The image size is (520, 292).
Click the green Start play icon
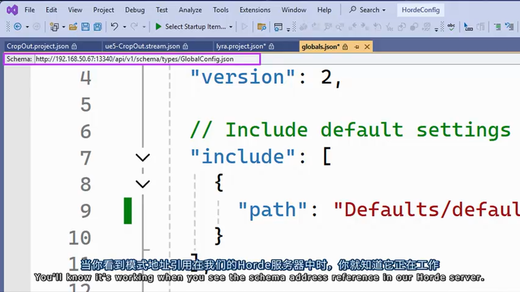pyautogui.click(x=158, y=27)
